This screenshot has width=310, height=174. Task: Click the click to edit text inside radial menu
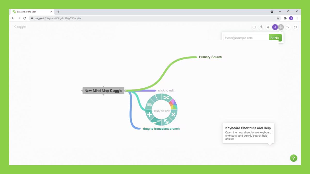(x=162, y=111)
